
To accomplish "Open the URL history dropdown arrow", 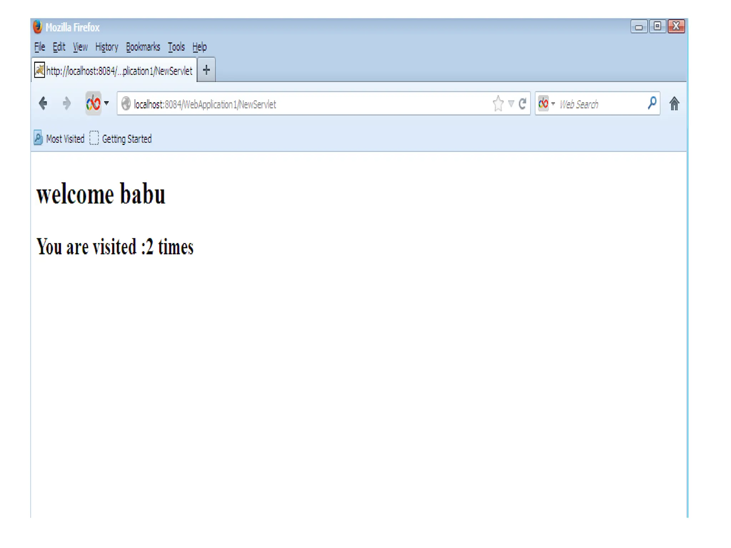I will pyautogui.click(x=511, y=104).
